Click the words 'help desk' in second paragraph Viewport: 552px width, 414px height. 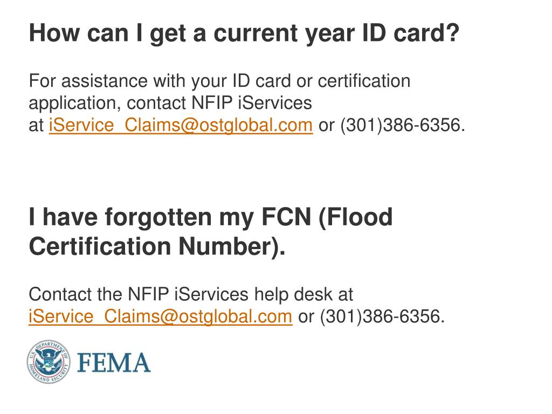click(294, 294)
